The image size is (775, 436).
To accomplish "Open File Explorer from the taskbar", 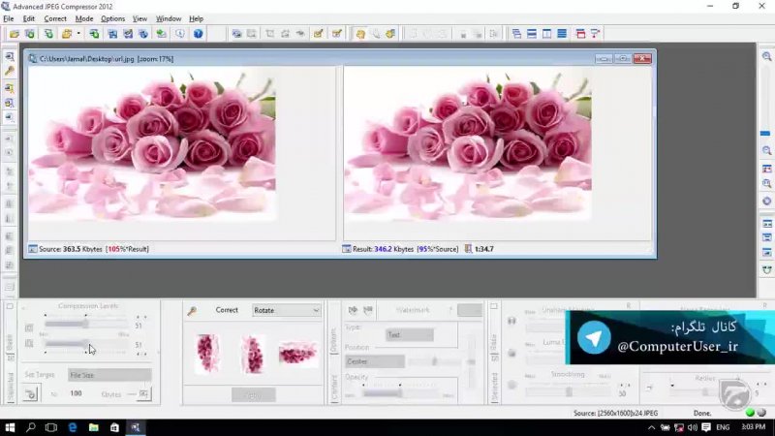I will point(94,427).
